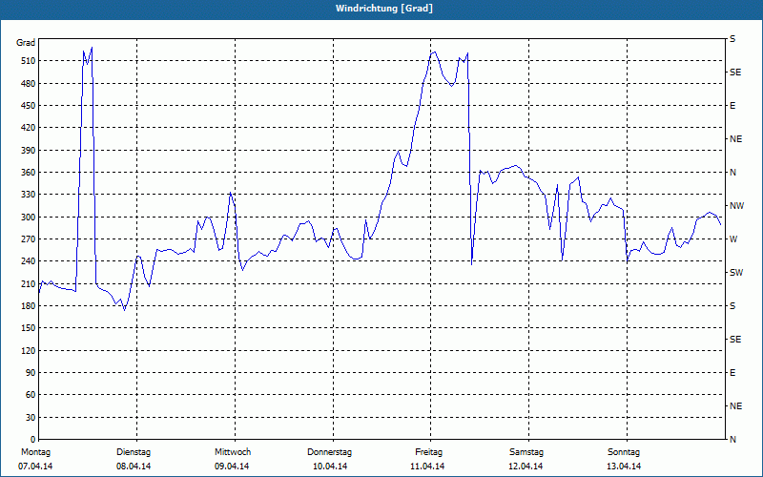Select the 390 y-axis tick label
Screen dimensions: 763x477
click(28, 150)
